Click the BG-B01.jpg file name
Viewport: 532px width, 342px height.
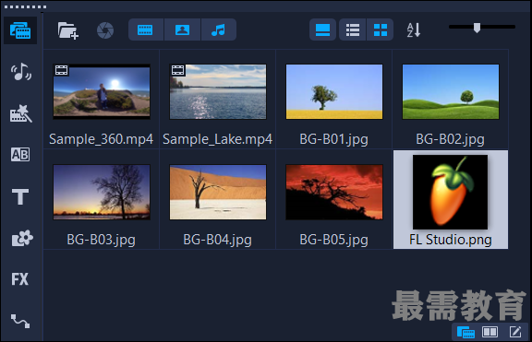point(333,139)
